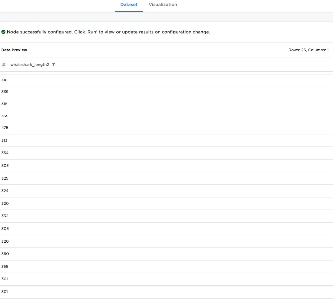Click the green success checkmark icon
The width and height of the screenshot is (333, 300).
(x=3, y=32)
